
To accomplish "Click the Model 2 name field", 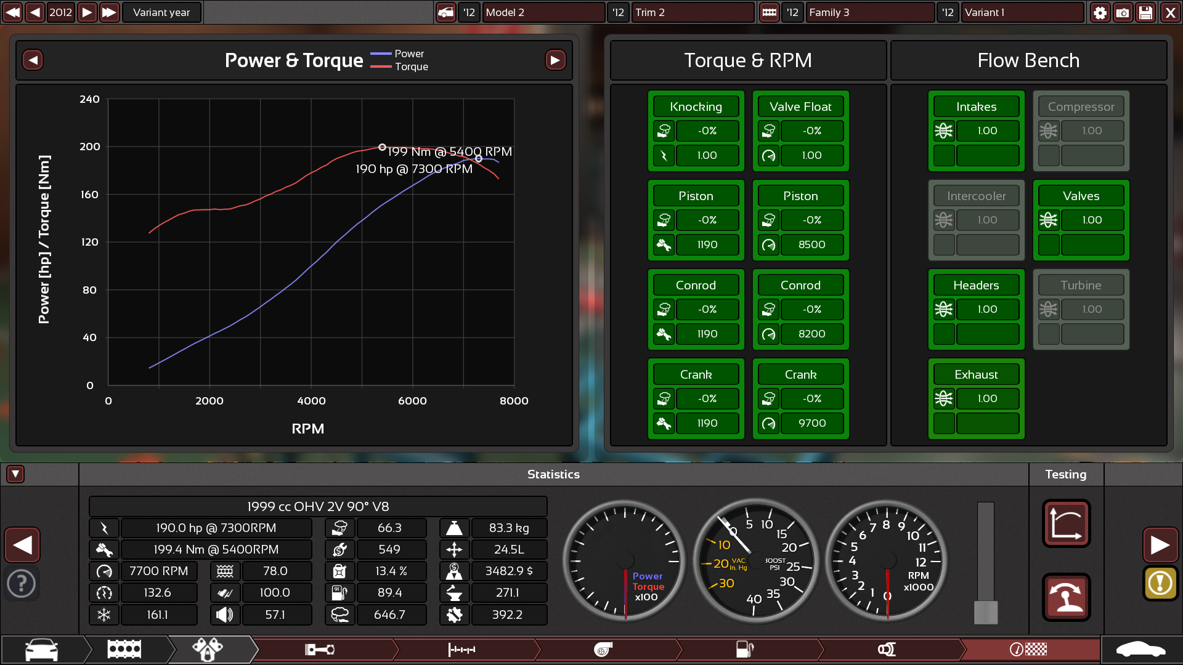I will tap(543, 12).
